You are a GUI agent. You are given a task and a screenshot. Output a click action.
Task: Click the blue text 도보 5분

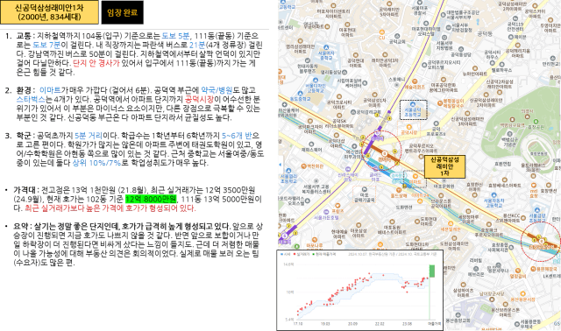[175, 36]
